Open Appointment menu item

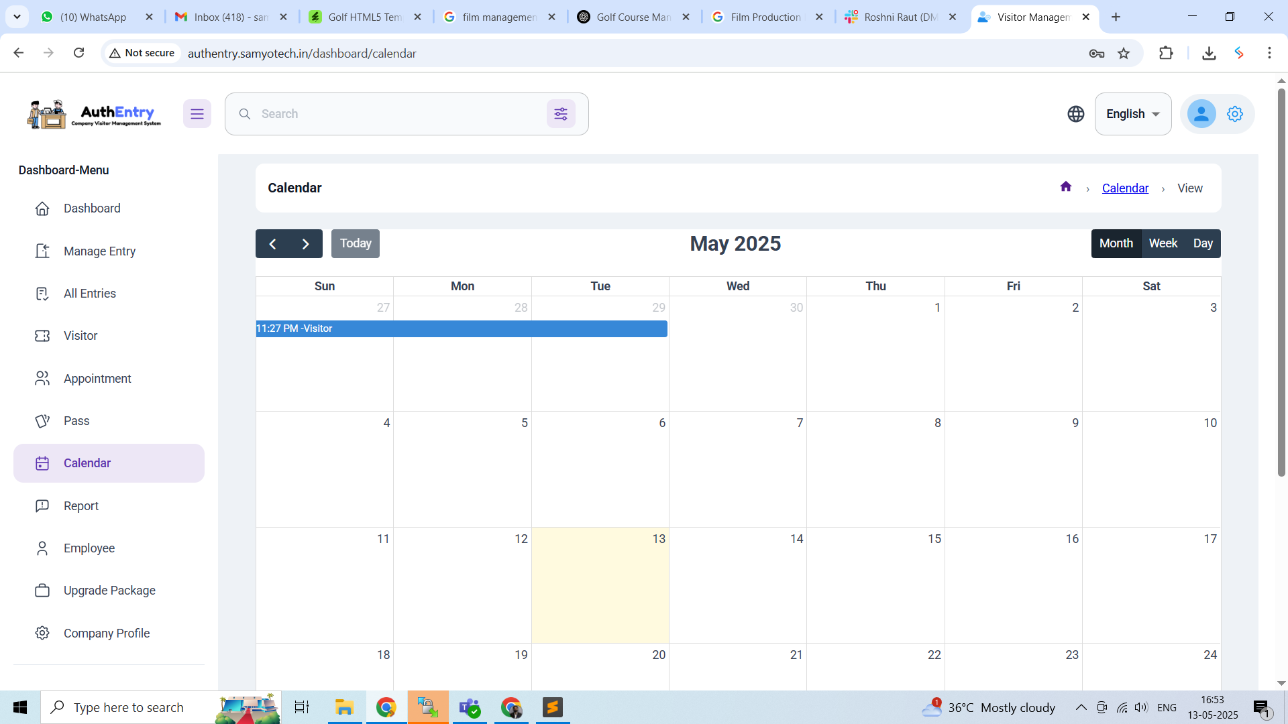click(x=97, y=379)
